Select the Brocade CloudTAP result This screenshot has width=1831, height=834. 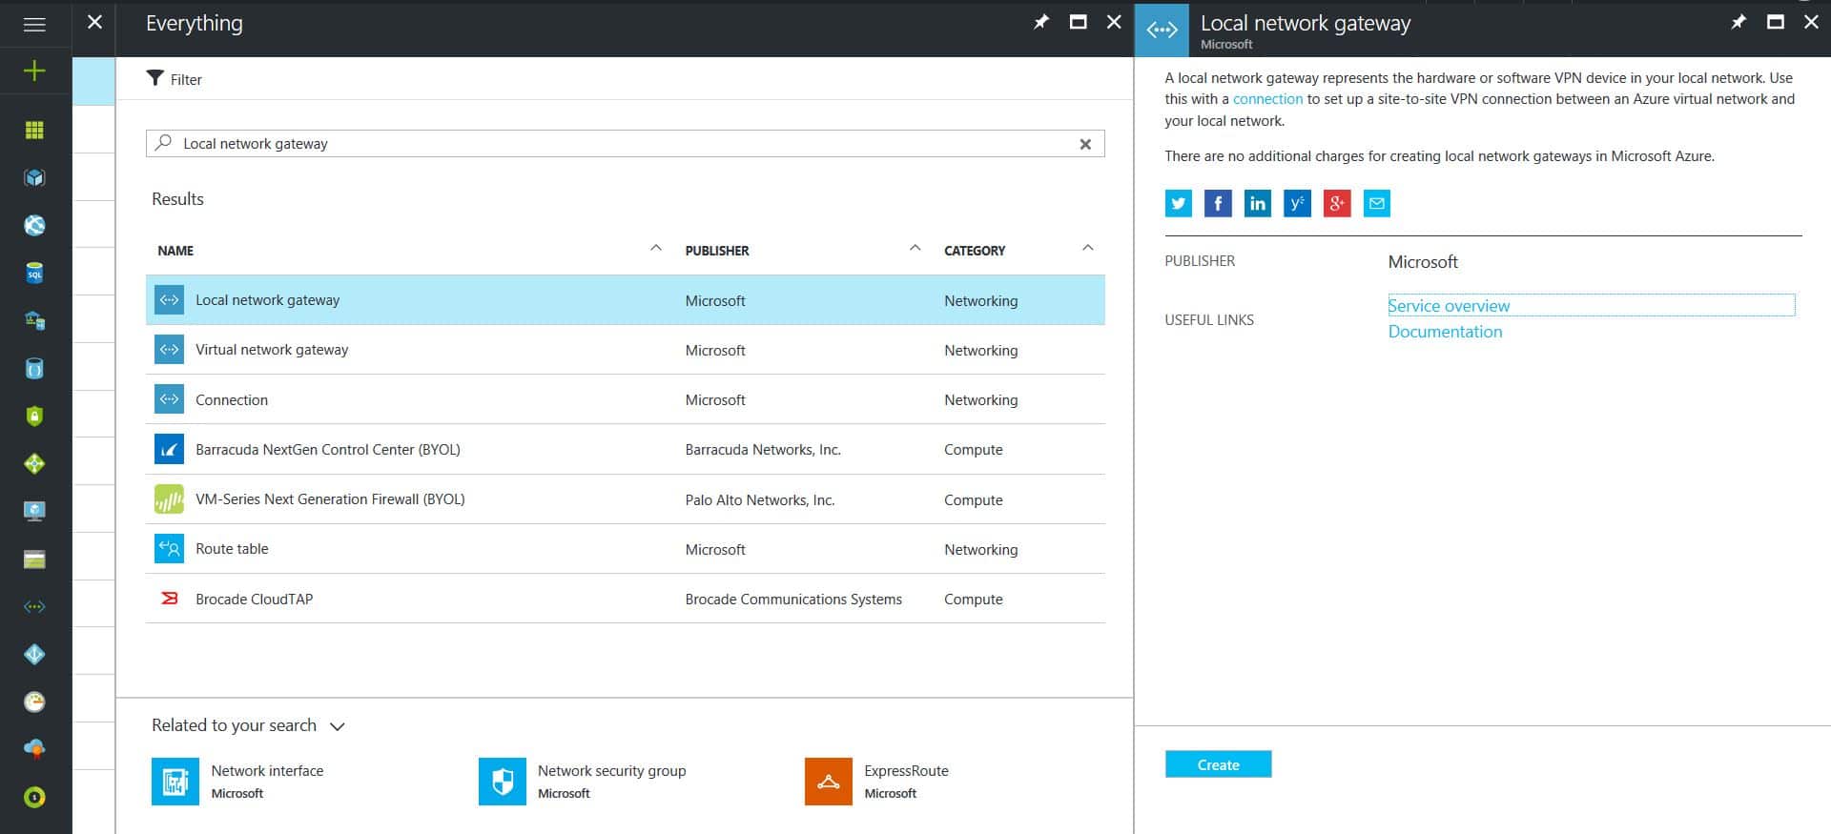[x=626, y=599]
